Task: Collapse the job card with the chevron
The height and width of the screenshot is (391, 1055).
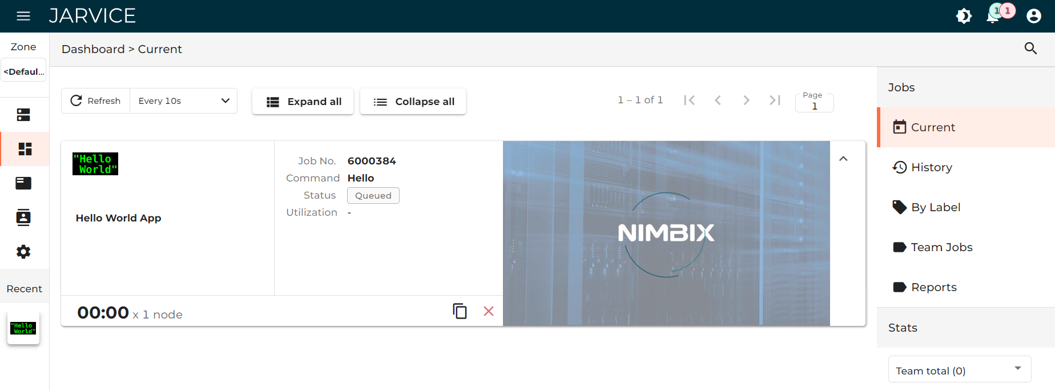Action: 843,159
